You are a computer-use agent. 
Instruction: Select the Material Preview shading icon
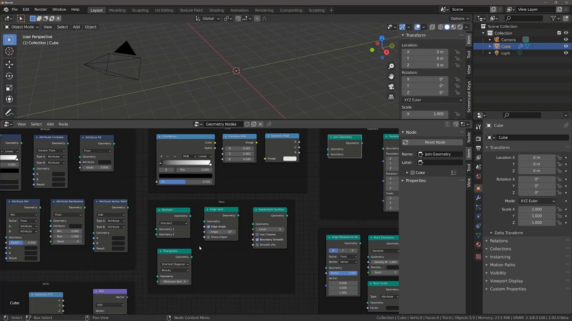453,27
